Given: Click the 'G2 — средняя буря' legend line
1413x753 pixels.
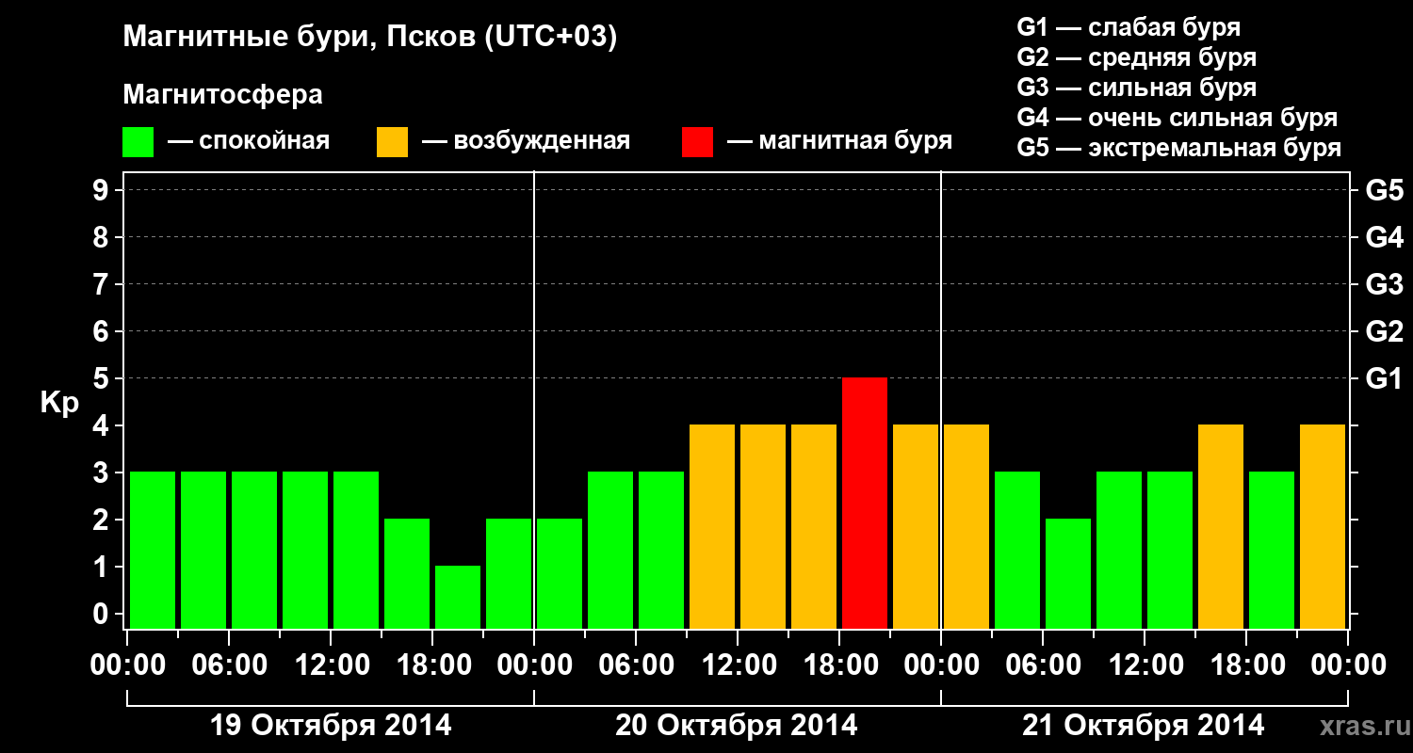Looking at the screenshot, I should pyautogui.click(x=1136, y=57).
